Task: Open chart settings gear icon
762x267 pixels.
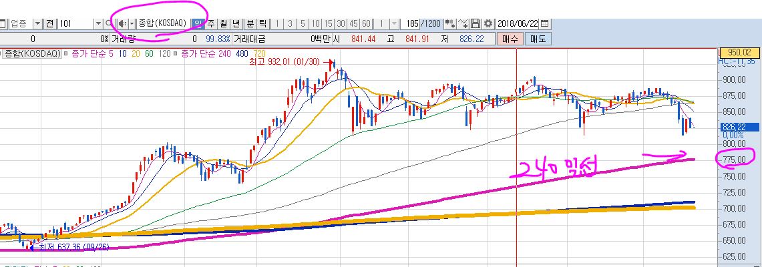Action: (488, 23)
